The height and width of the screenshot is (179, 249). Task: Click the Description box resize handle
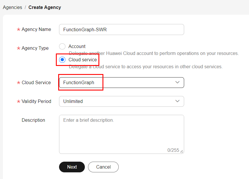182,151
